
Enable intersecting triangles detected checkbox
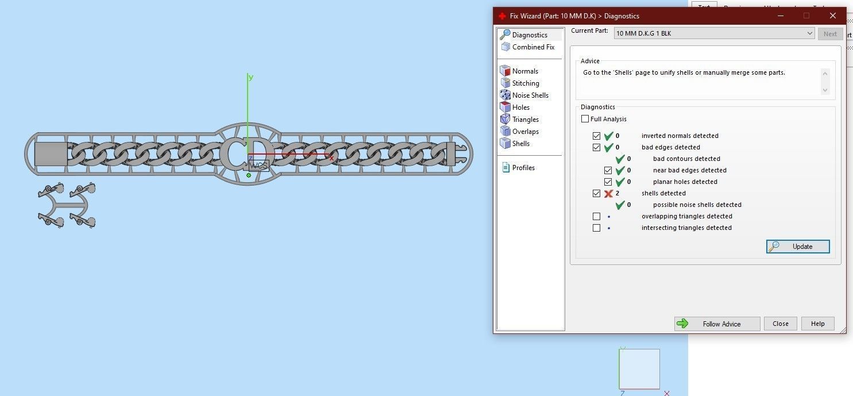coord(596,228)
